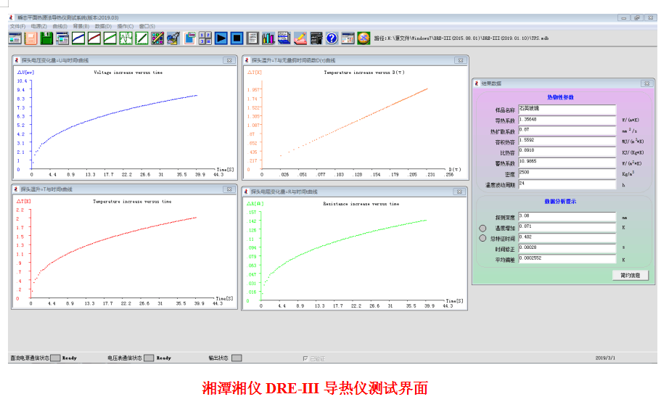
Task: Toggle the 已验证 checkbox in status bar
Action: [305, 358]
